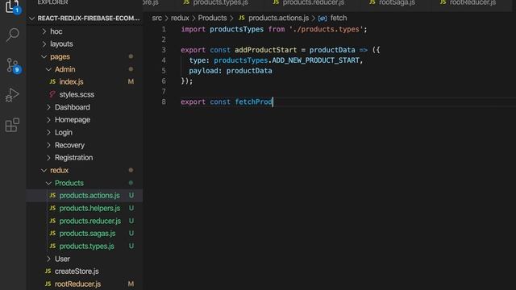Viewport: 516px width, 290px height.
Task: Click the products.actions.js breadcrumb
Action: pos(278,18)
